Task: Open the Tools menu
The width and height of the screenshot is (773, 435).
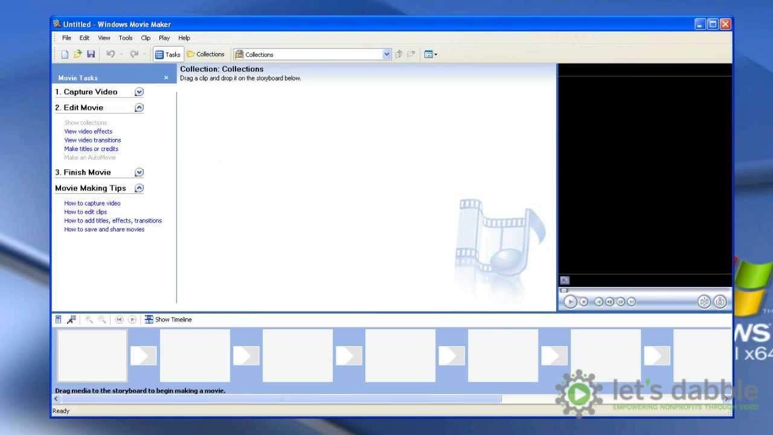Action: tap(126, 38)
